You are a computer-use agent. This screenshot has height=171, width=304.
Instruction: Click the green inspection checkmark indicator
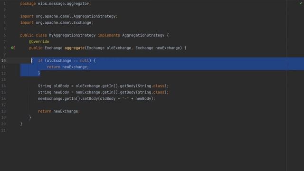pos(301,3)
